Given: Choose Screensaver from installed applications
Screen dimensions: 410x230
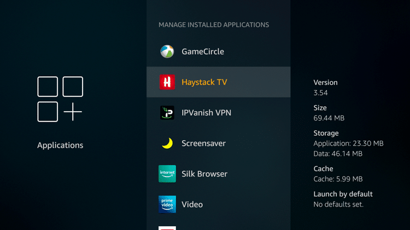Looking at the screenshot, I should [x=218, y=143].
